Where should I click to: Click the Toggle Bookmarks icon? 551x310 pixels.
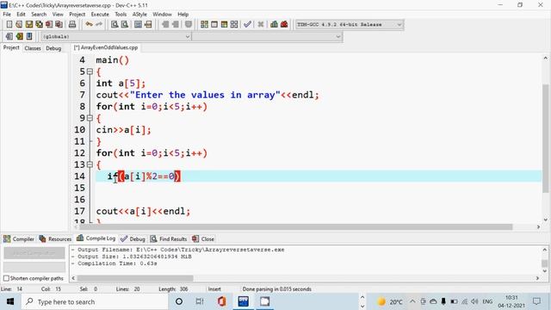[x=19, y=36]
